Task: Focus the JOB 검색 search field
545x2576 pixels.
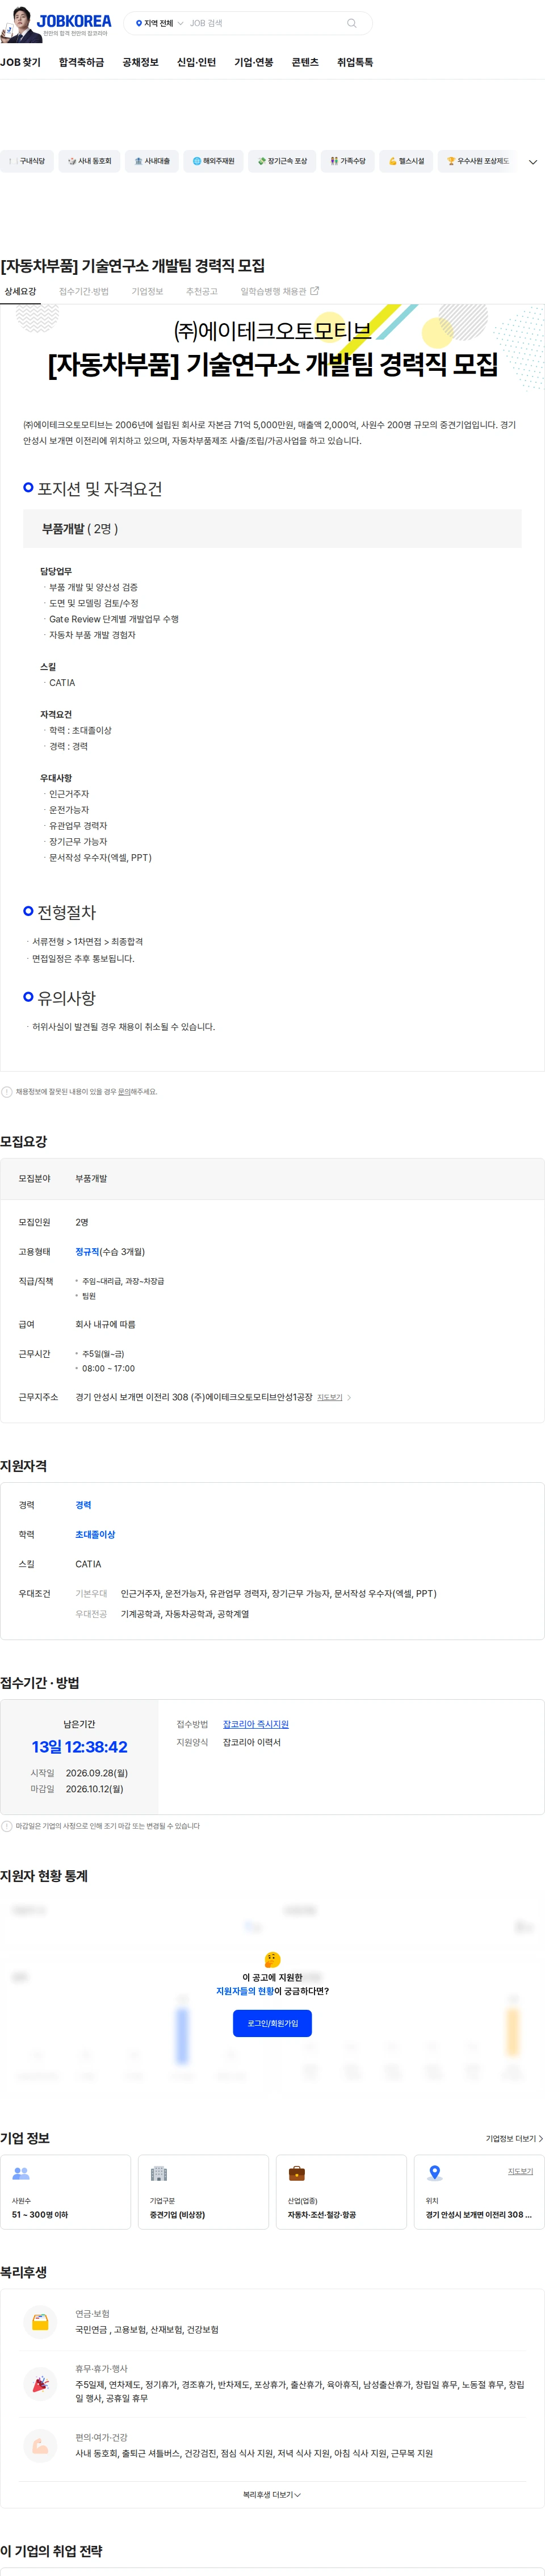Action: point(265,23)
